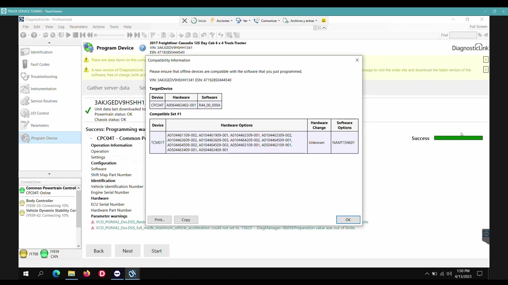This screenshot has height=285, width=508.
Task: Open the Archivos y extras dropdown
Action: pyautogui.click(x=301, y=21)
